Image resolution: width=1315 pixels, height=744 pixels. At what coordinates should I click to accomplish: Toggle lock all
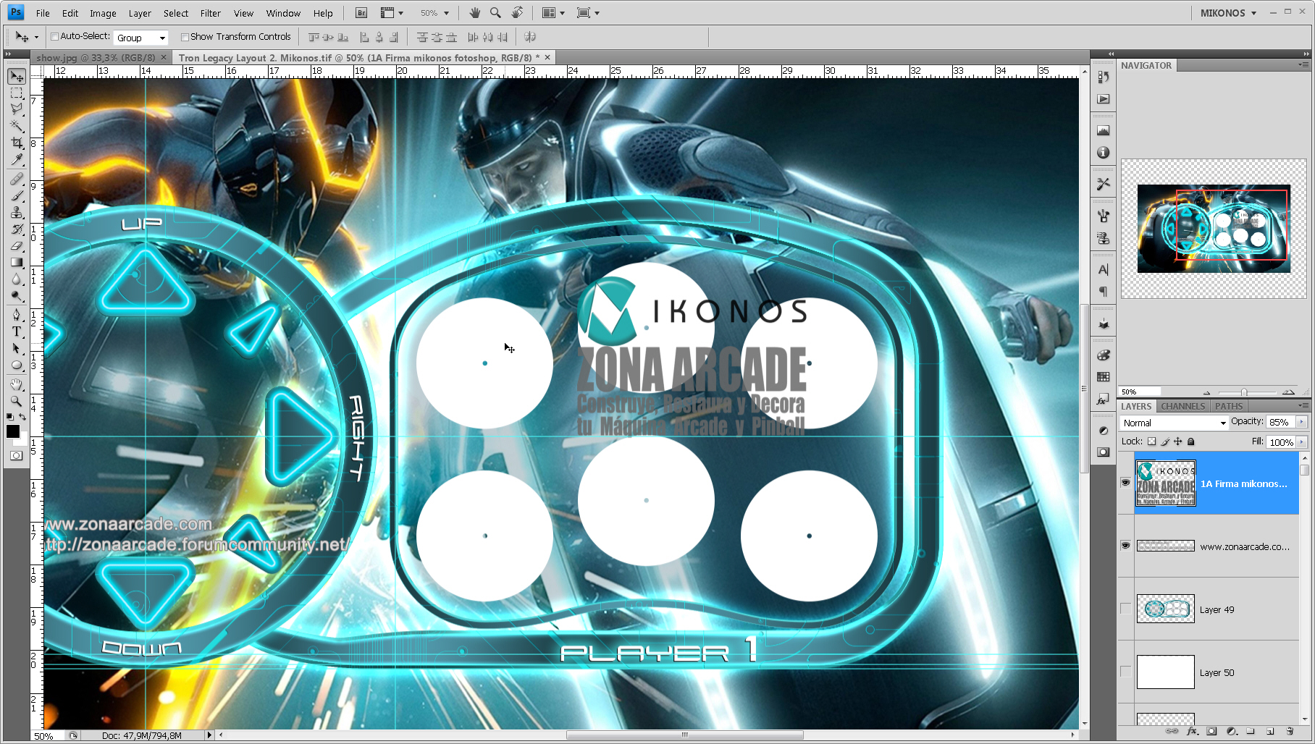(x=1191, y=441)
